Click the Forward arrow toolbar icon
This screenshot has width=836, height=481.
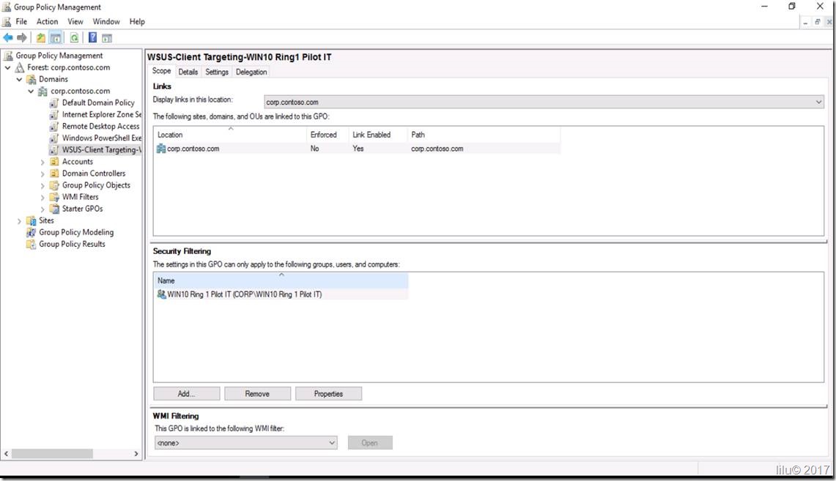(22, 38)
